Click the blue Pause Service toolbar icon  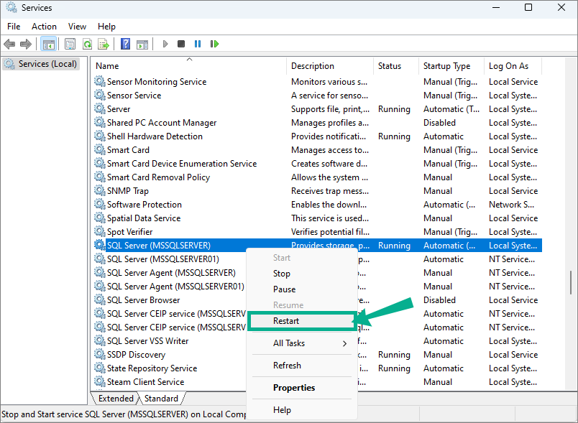pos(198,45)
